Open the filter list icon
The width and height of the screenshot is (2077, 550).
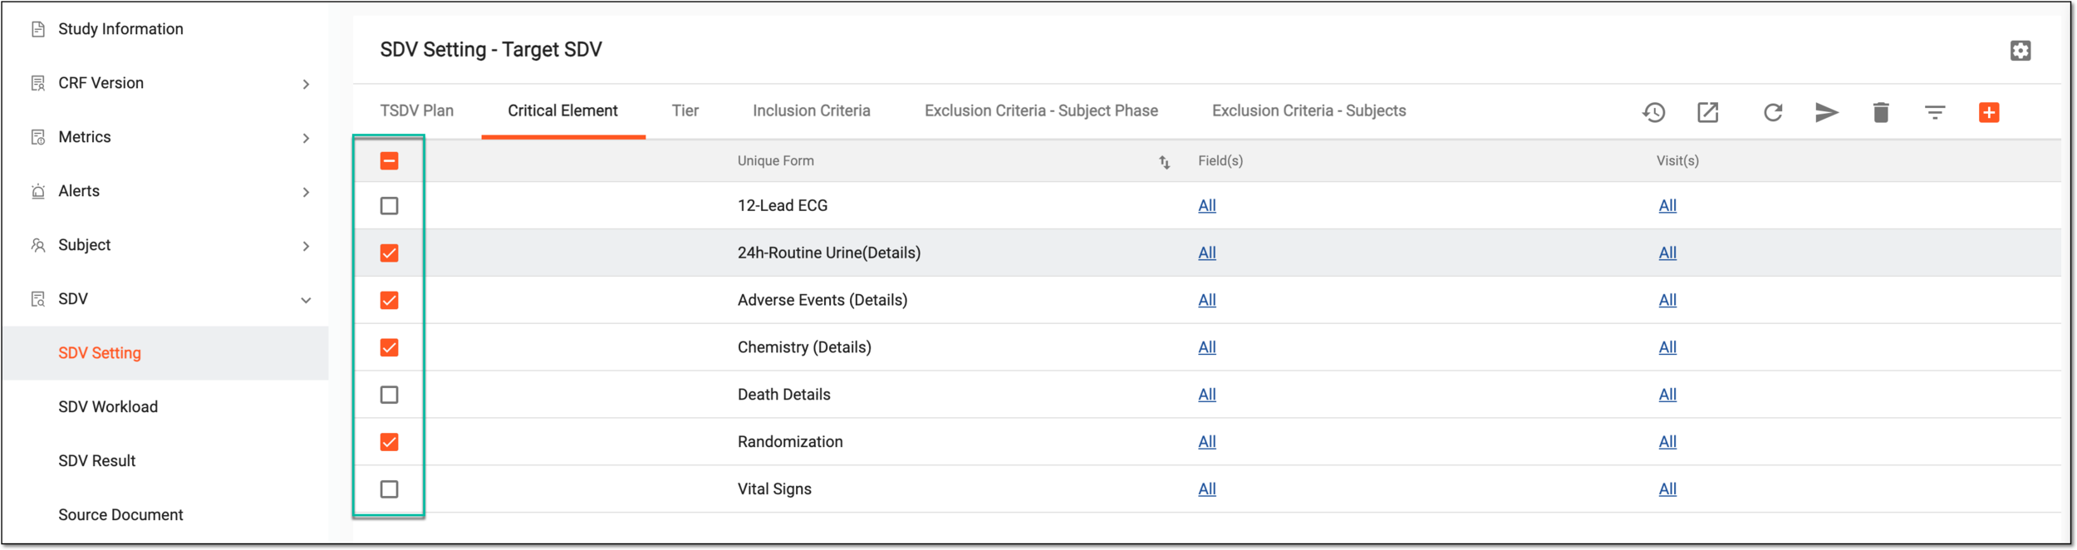click(1935, 112)
